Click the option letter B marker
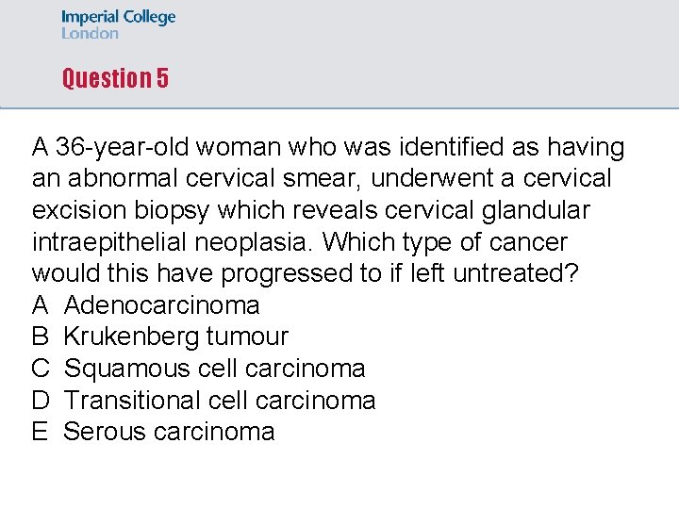679x509 pixels. (41, 337)
